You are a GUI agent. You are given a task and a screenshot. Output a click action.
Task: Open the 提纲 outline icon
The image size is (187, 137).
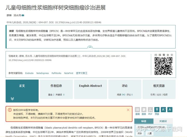pyautogui.click(x=137, y=110)
